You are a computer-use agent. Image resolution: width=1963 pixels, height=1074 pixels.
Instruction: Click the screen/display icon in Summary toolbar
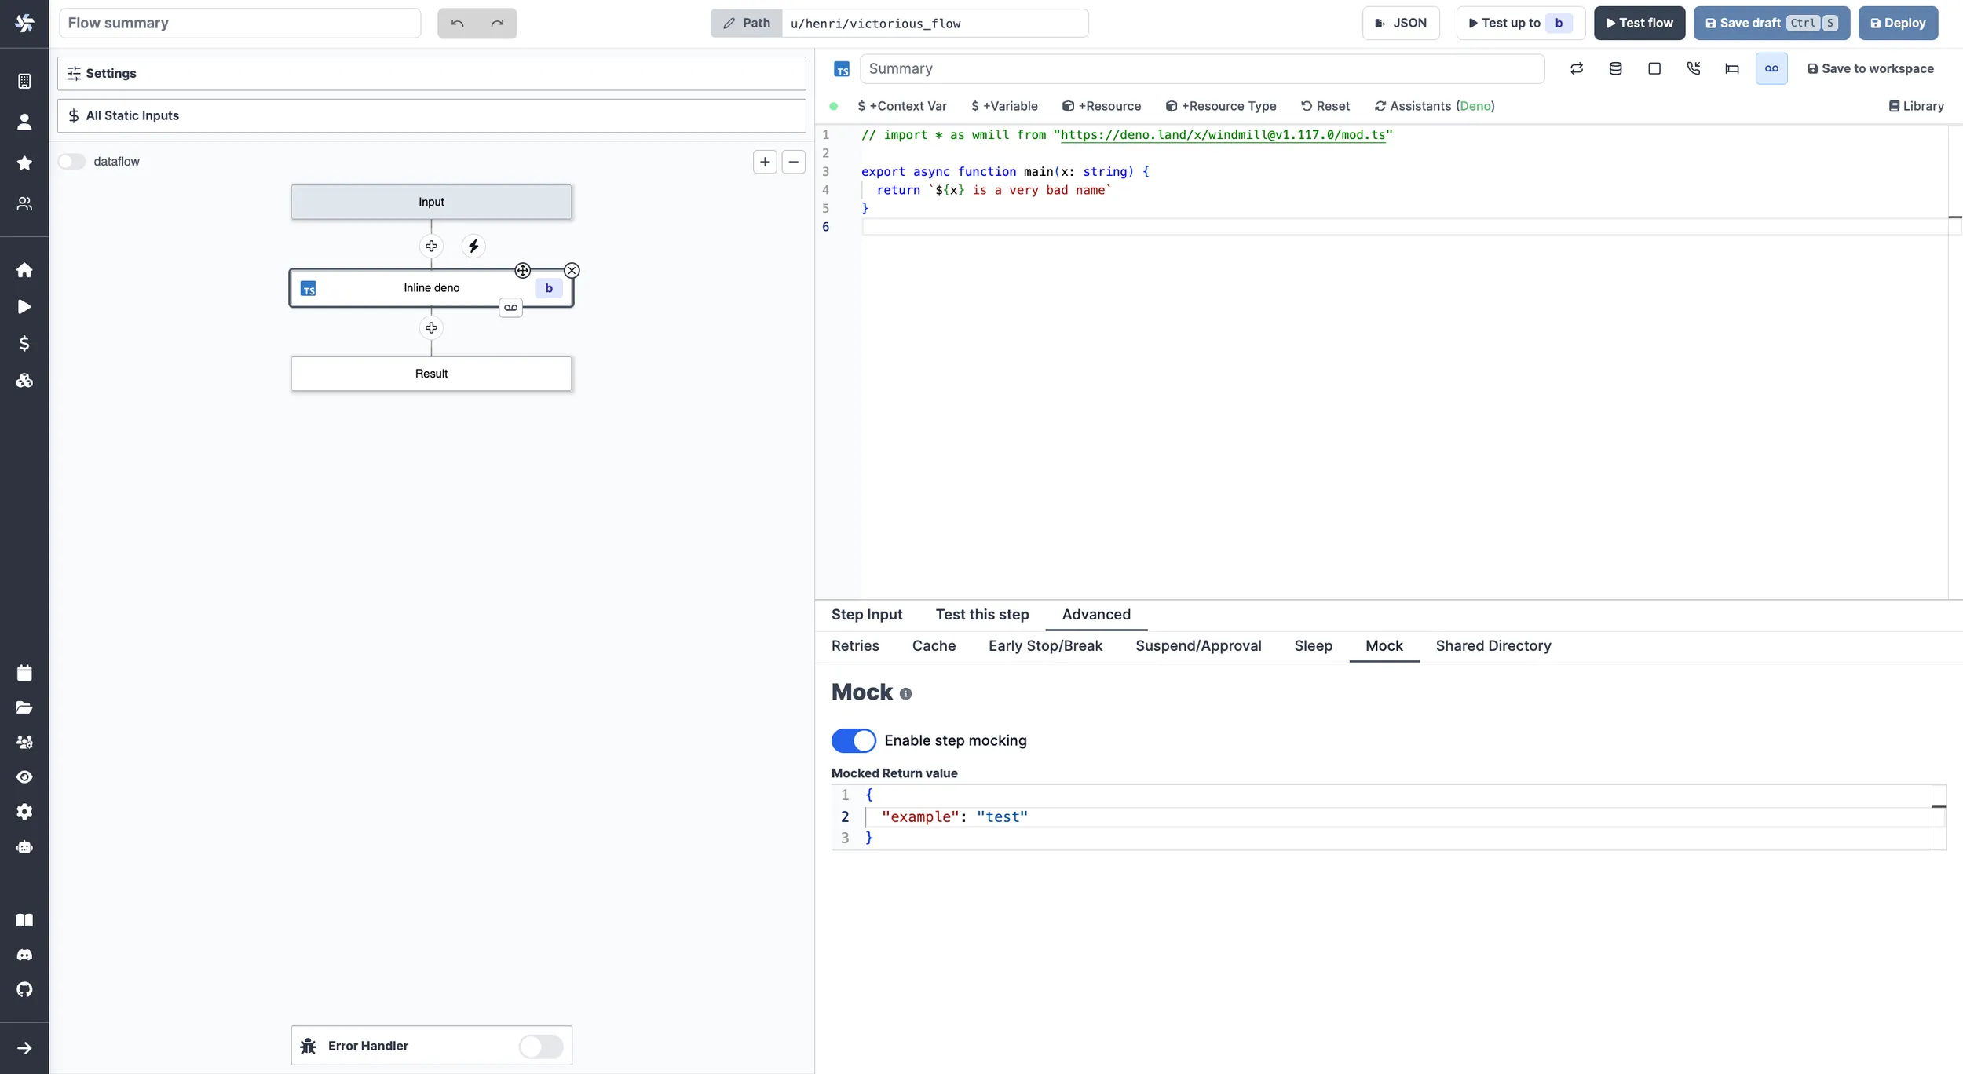[x=1654, y=69]
